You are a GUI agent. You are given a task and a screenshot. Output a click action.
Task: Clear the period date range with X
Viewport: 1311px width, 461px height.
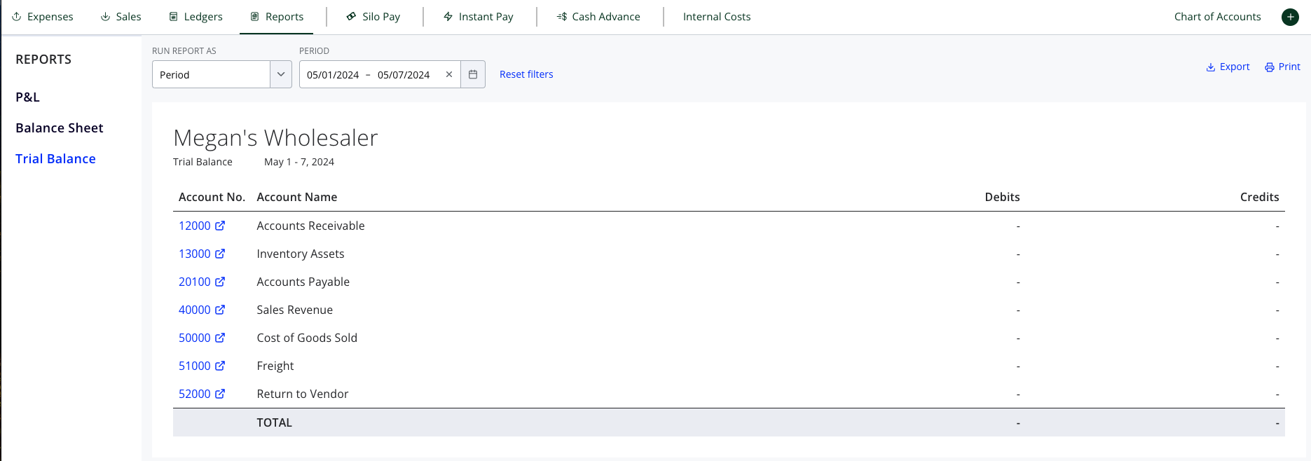click(449, 74)
